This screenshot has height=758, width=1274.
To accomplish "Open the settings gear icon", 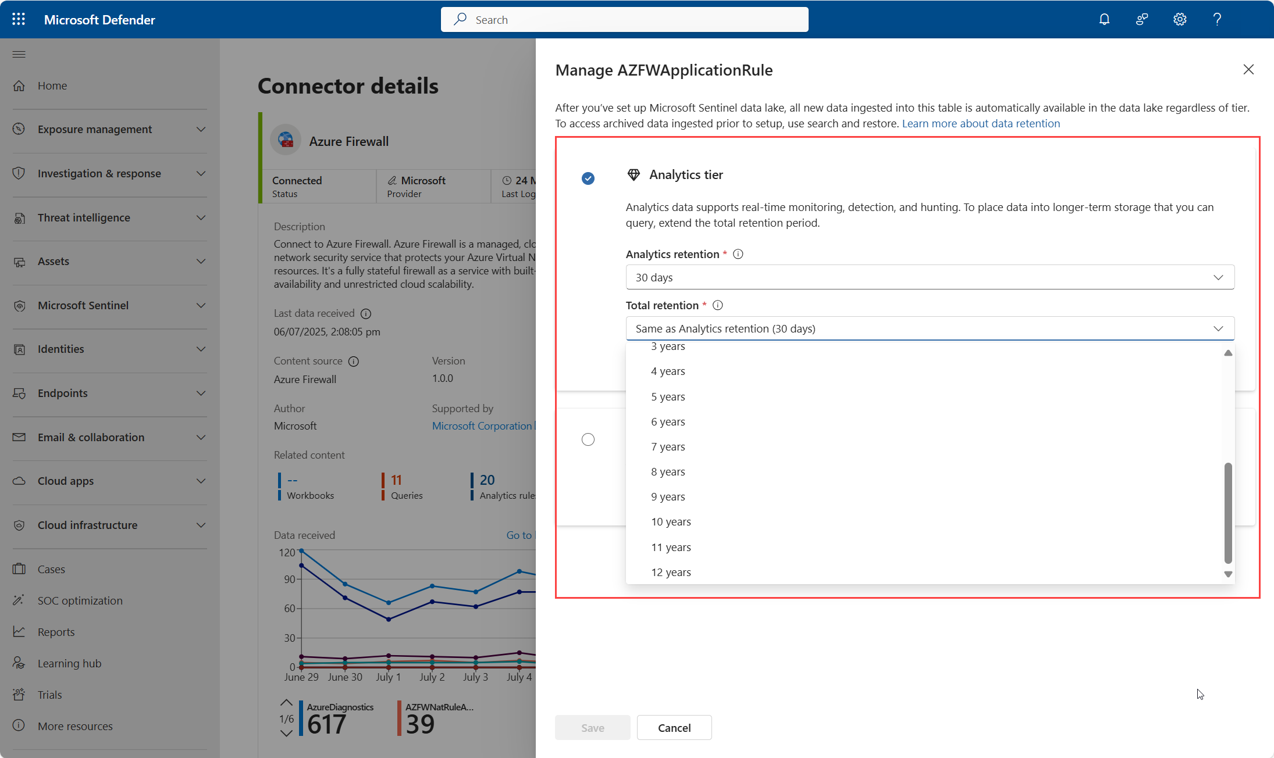I will point(1179,19).
